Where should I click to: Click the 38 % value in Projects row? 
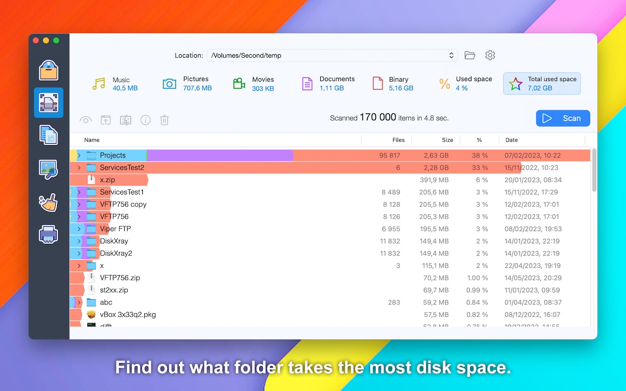(480, 155)
